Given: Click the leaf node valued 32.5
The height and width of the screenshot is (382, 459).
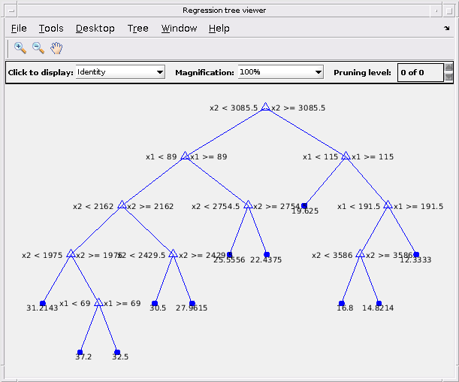Looking at the screenshot, I should (x=117, y=352).
